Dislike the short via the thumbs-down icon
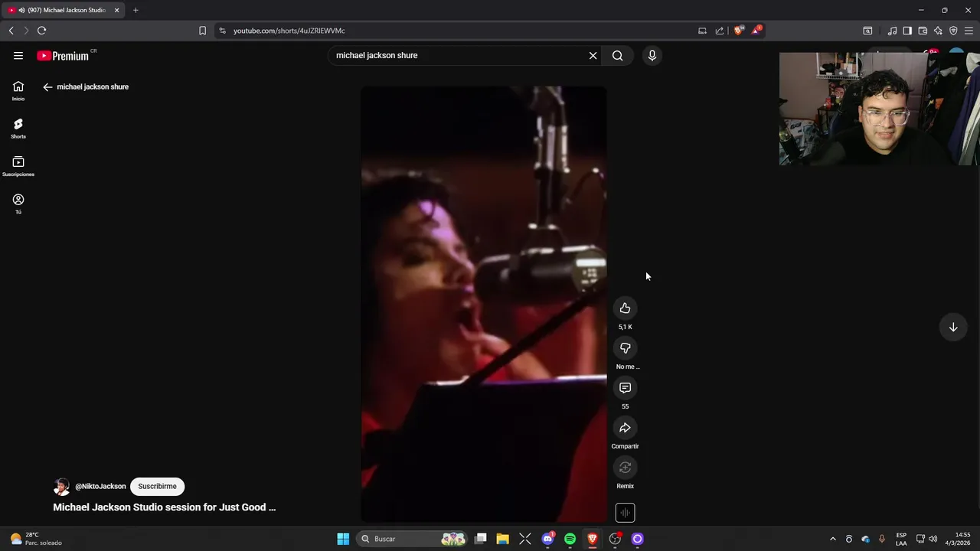 tap(625, 348)
